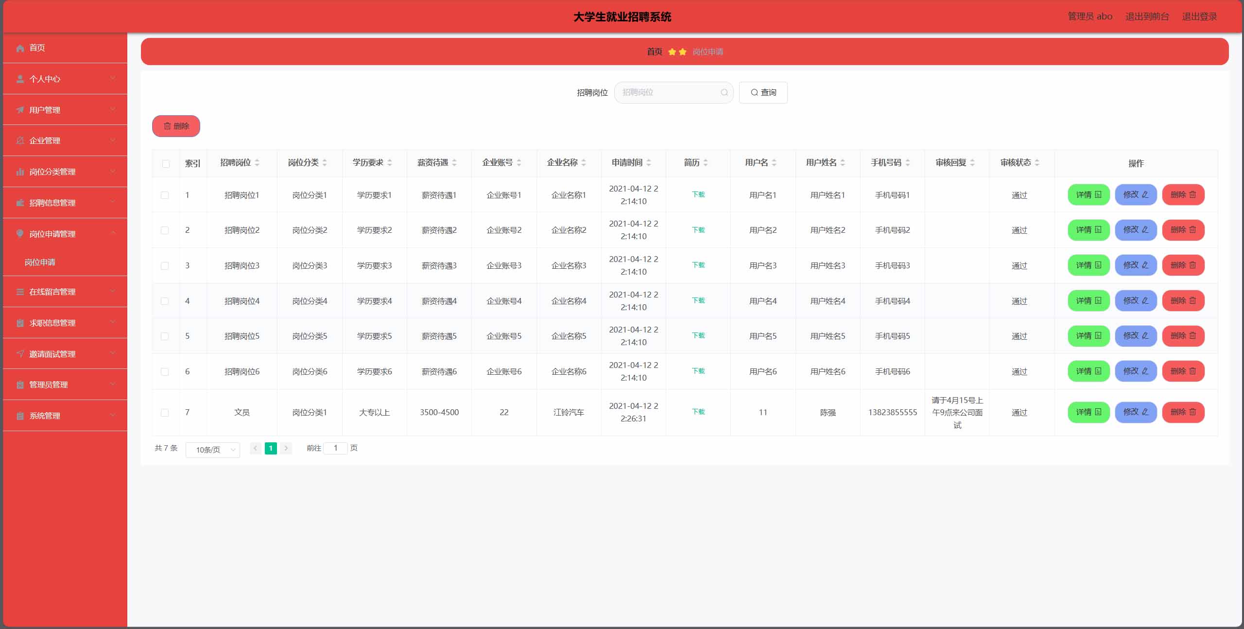Click page number 1 in pagination
The image size is (1244, 629).
point(271,448)
